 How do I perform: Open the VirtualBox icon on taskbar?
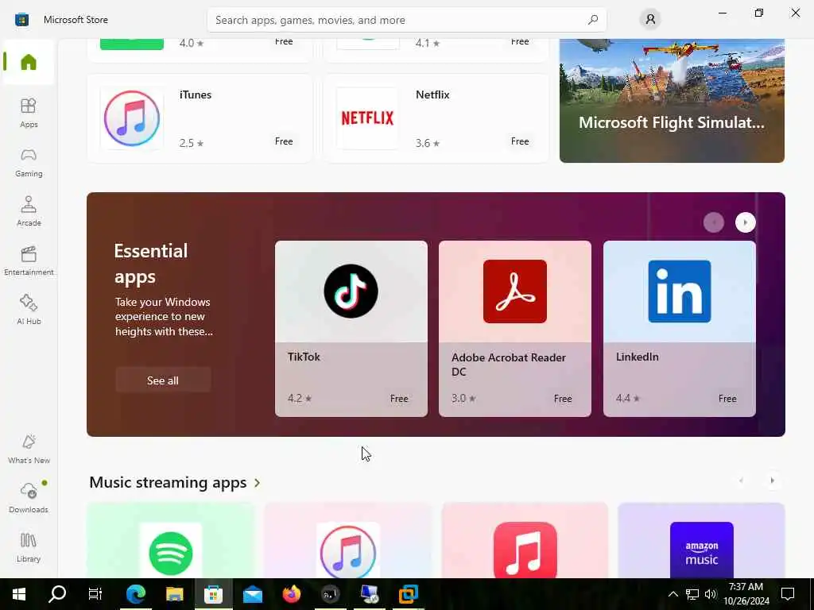click(409, 594)
